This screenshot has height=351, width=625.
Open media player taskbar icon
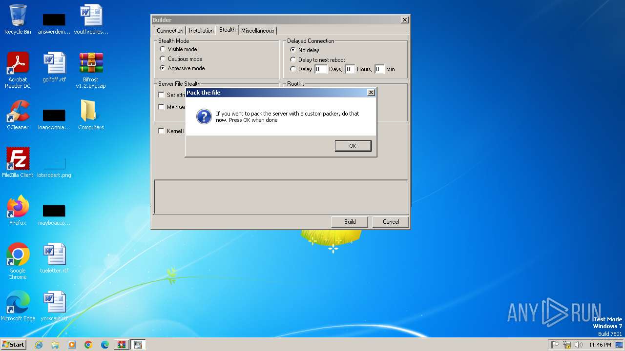pos(72,345)
